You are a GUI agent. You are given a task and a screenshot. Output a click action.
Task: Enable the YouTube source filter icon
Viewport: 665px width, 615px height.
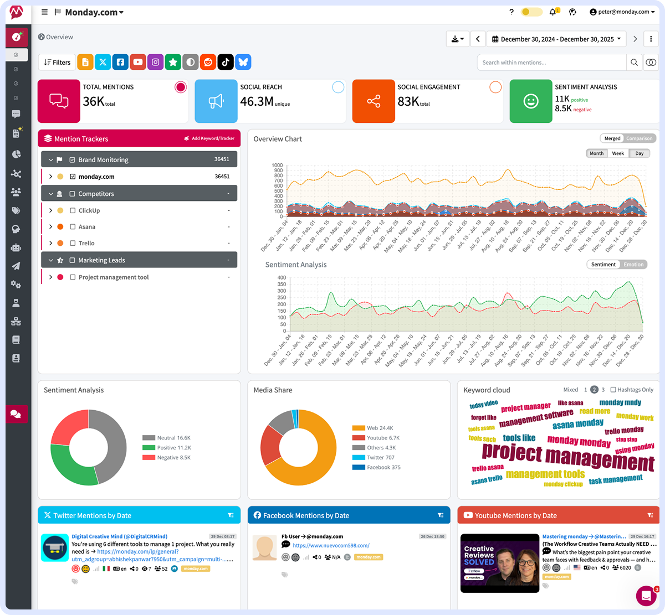tap(138, 62)
